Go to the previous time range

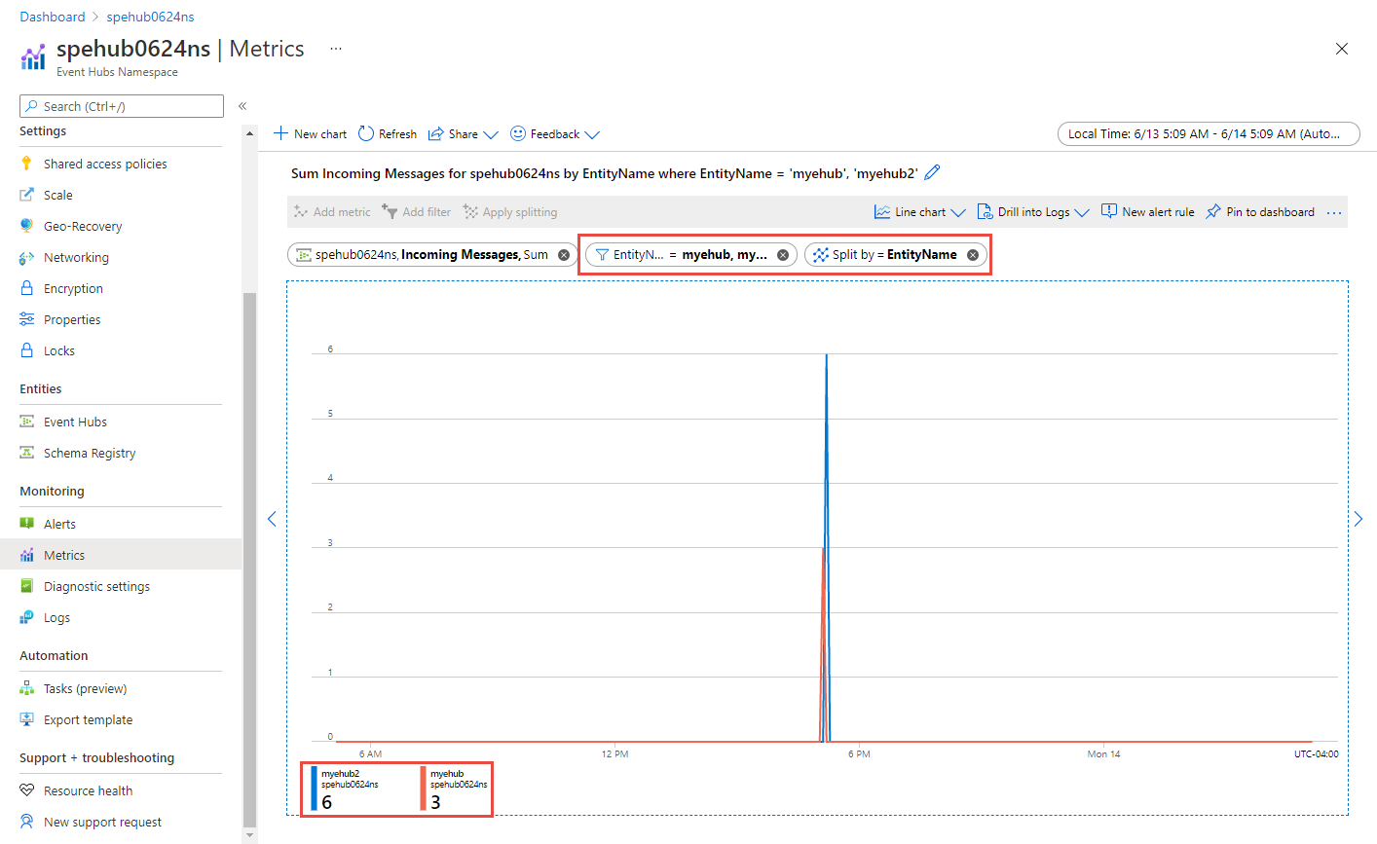coord(272,519)
